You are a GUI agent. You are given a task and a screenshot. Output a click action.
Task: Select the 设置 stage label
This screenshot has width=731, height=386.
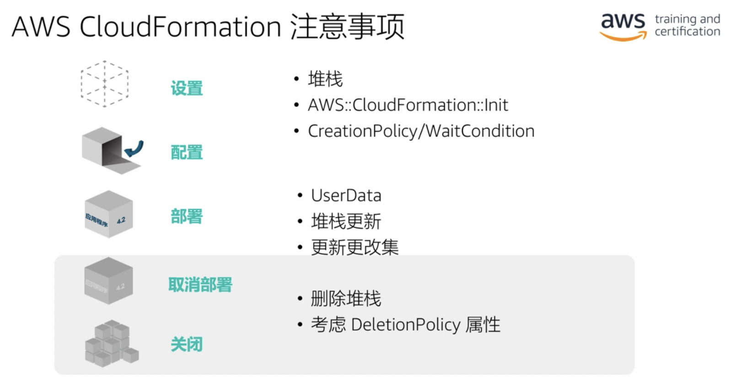point(187,88)
